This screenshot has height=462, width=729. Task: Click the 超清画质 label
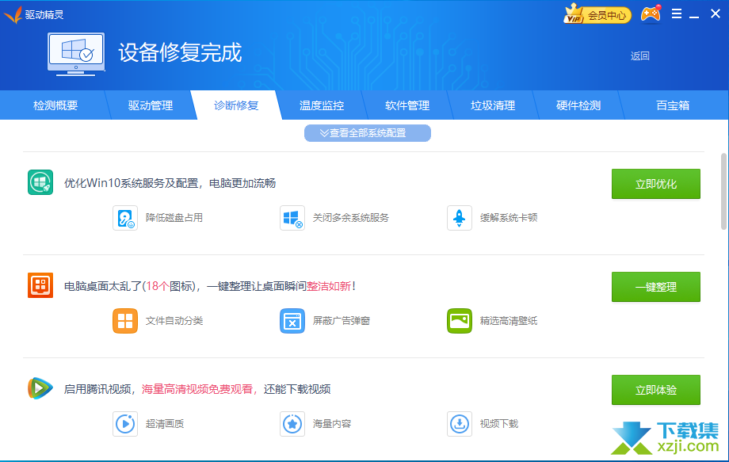165,424
